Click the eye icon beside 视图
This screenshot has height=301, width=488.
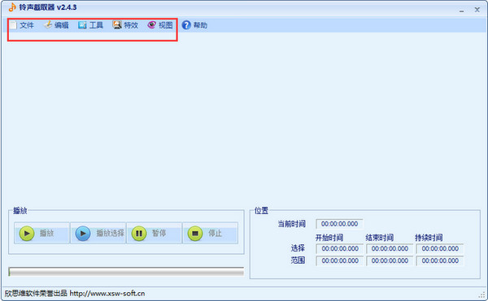coord(151,25)
